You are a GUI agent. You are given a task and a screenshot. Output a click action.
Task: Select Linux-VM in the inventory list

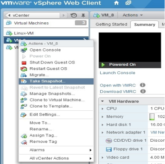click(x=46, y=33)
